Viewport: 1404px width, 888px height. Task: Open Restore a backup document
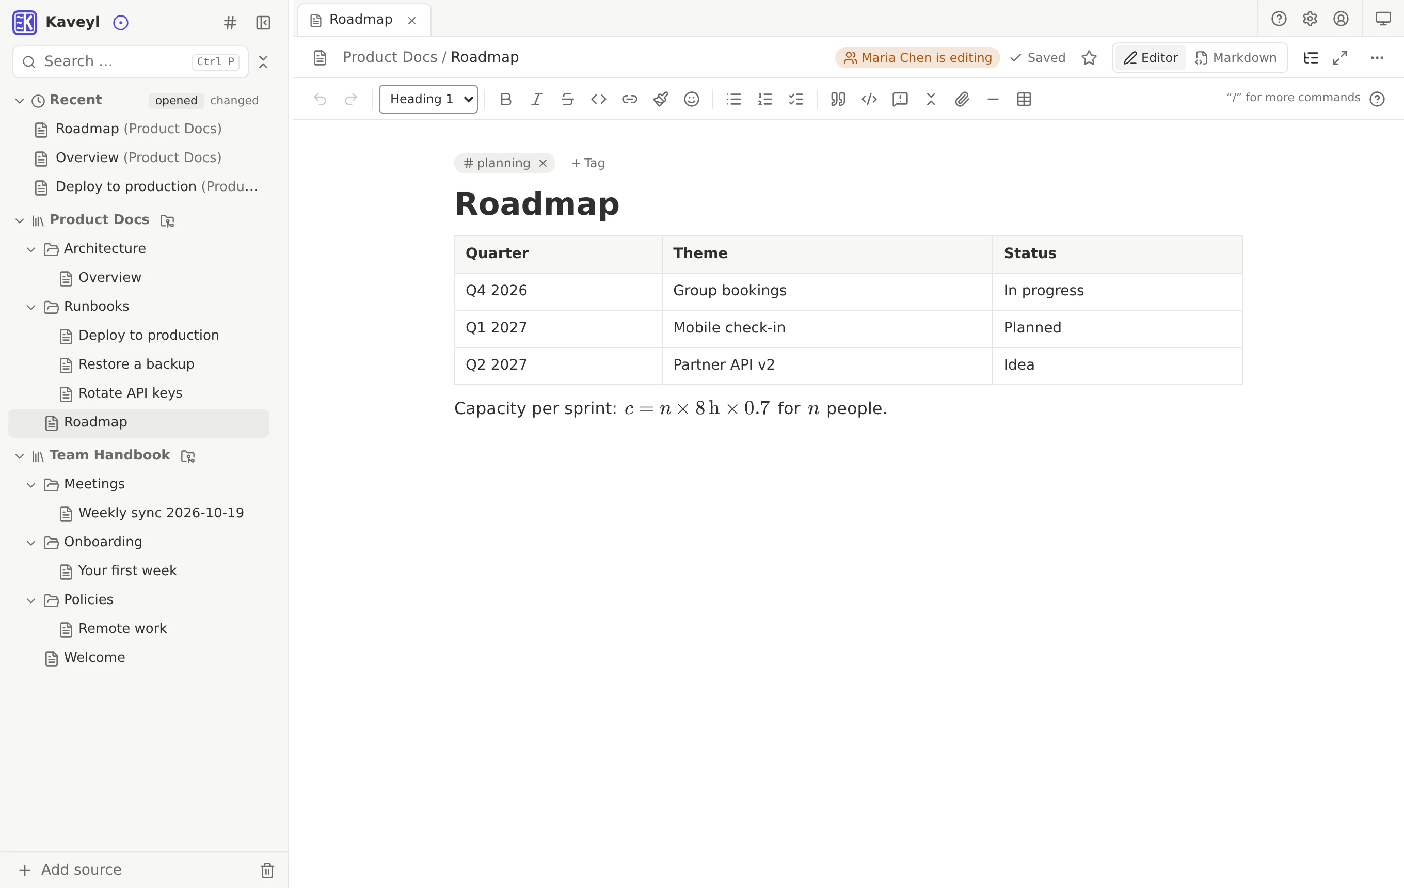[x=136, y=364]
